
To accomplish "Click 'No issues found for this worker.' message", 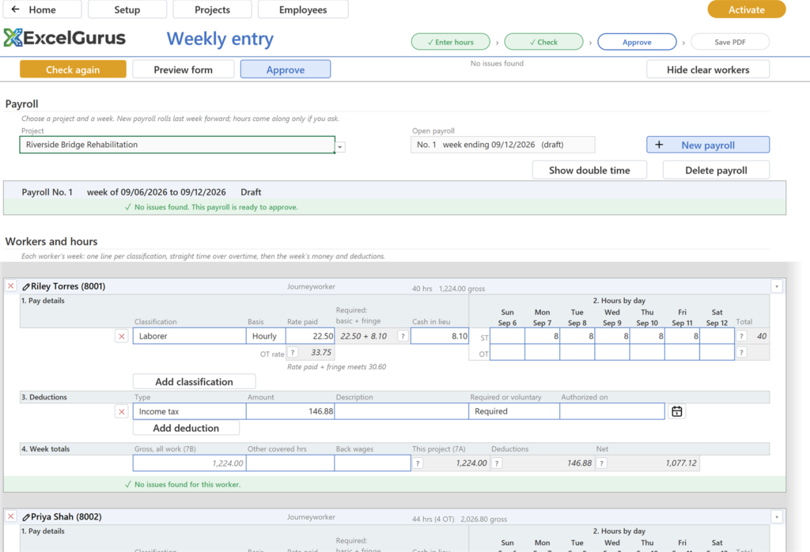I will pyautogui.click(x=187, y=484).
